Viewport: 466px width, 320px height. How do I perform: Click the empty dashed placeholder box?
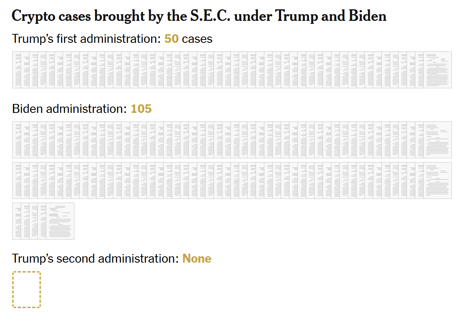coord(26,289)
